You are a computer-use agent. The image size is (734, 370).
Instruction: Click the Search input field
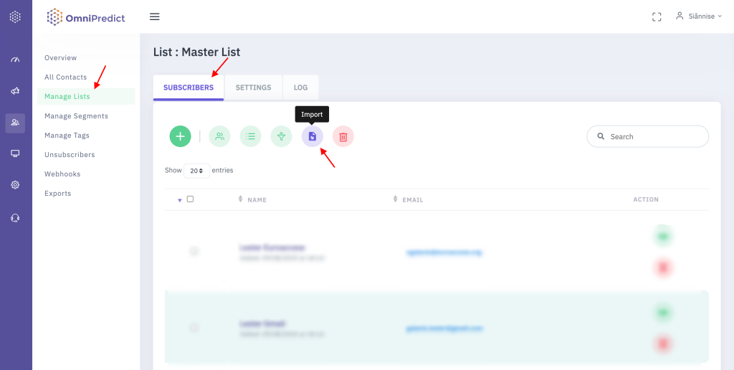[x=654, y=136]
